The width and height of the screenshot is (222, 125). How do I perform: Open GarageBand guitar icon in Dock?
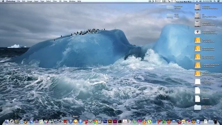pos(26,122)
